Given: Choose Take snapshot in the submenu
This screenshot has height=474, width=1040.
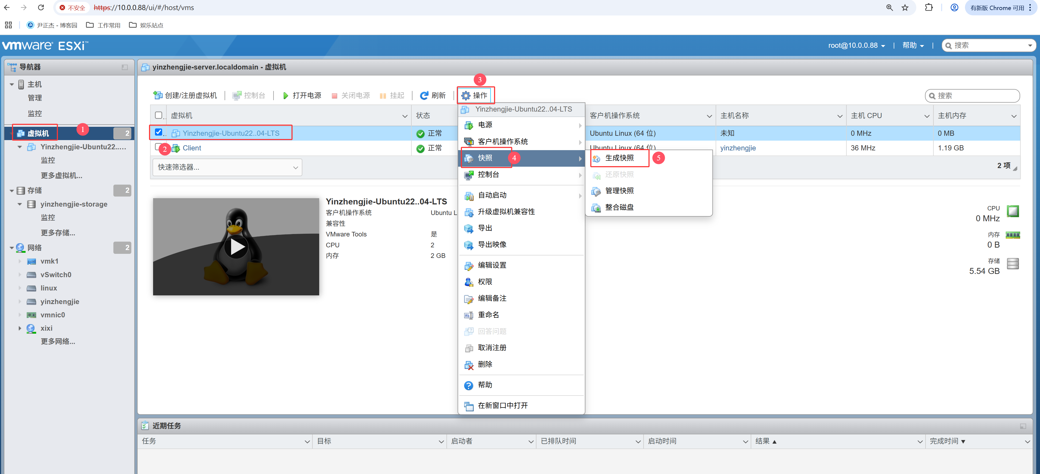Looking at the screenshot, I should pyautogui.click(x=619, y=158).
